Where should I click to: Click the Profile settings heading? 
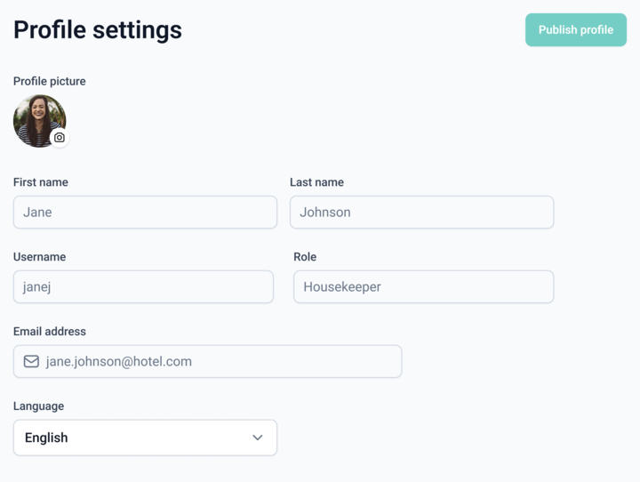click(98, 29)
